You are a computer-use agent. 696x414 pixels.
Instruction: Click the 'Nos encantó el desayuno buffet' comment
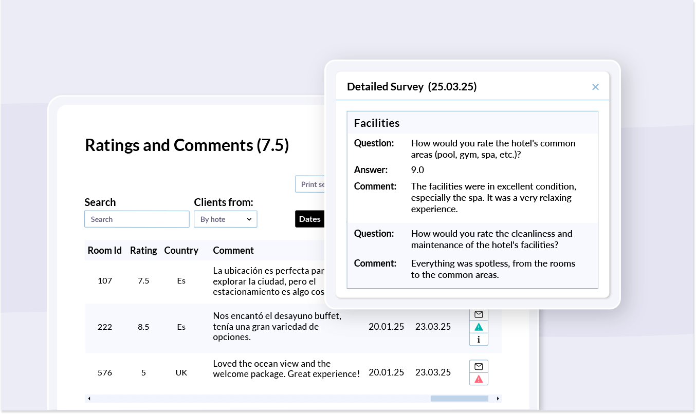277,327
